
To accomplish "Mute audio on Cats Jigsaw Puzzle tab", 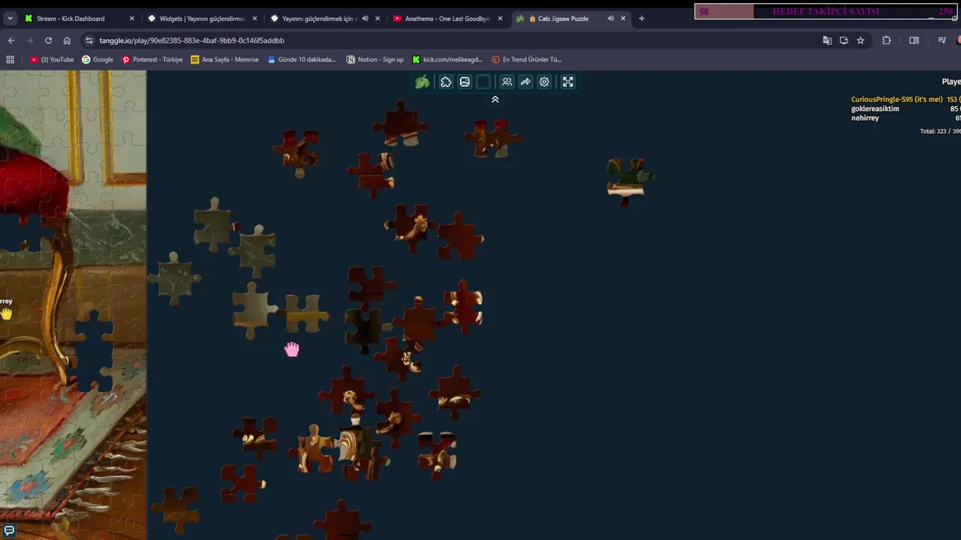I will tap(610, 18).
